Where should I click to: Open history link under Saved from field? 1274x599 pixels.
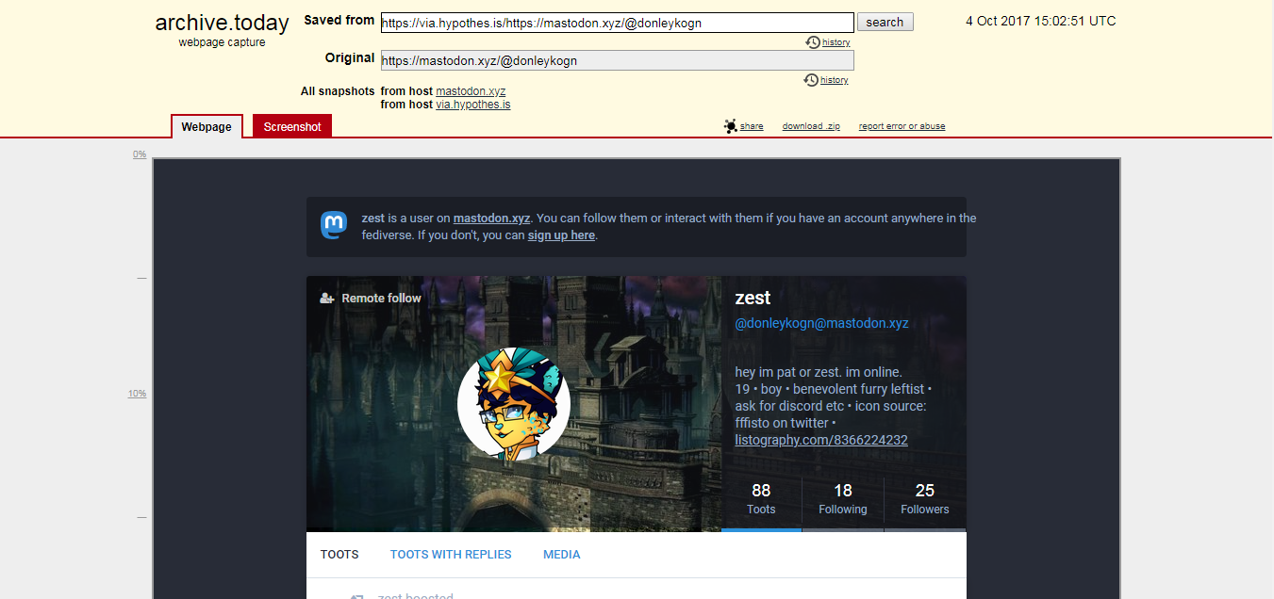click(836, 42)
